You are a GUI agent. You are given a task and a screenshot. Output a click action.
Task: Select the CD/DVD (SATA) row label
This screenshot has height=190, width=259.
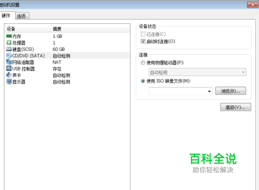[28, 56]
